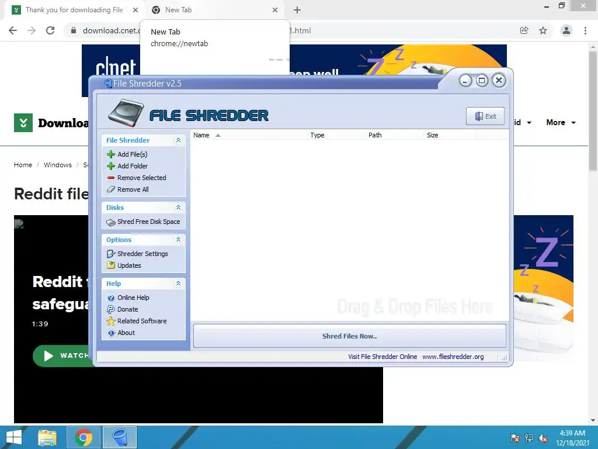Click the Path column header
The height and width of the screenshot is (449, 598).
[x=395, y=135]
